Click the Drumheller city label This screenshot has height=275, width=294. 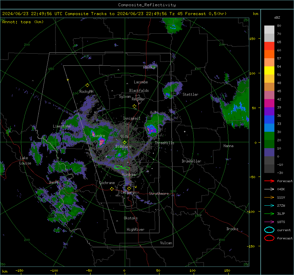(191, 161)
